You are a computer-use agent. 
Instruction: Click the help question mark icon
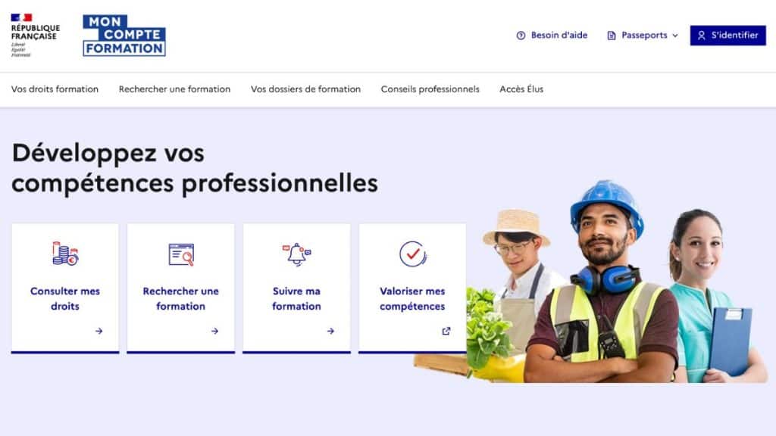coord(521,36)
